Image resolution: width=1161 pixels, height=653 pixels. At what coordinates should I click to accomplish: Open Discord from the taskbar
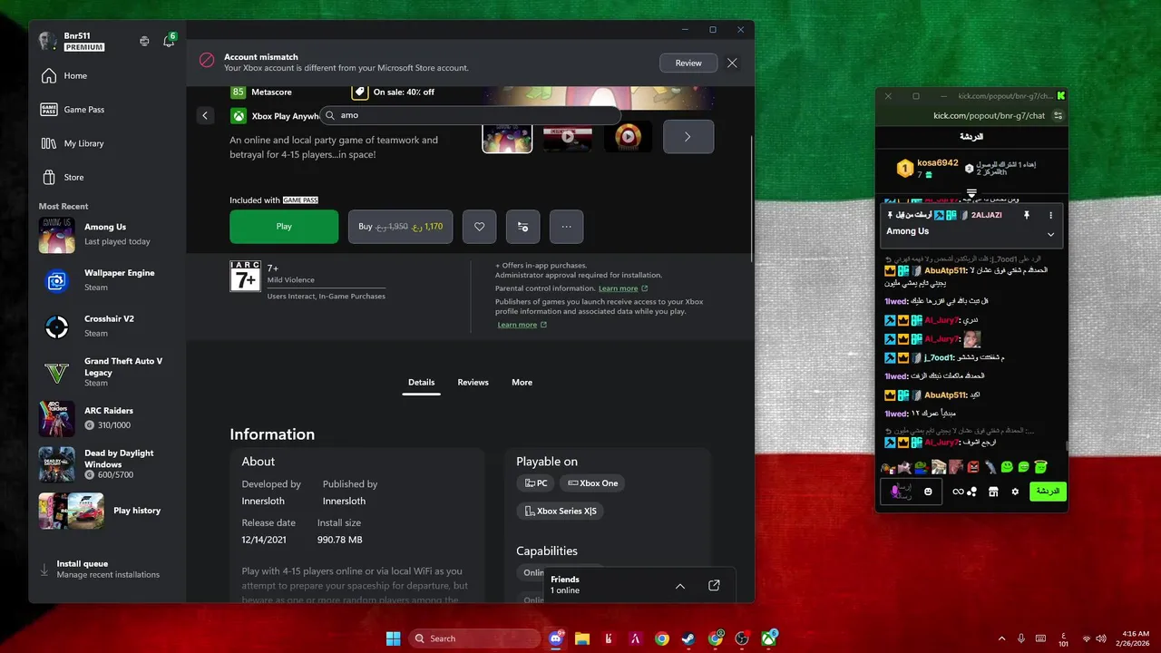tap(555, 638)
